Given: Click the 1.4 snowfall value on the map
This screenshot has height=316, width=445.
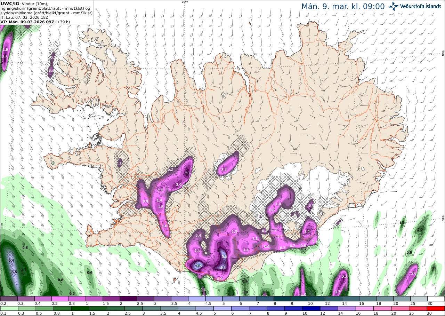Looking at the screenshot, I should tap(159, 200).
